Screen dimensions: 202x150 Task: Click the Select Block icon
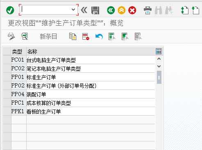point(125,36)
